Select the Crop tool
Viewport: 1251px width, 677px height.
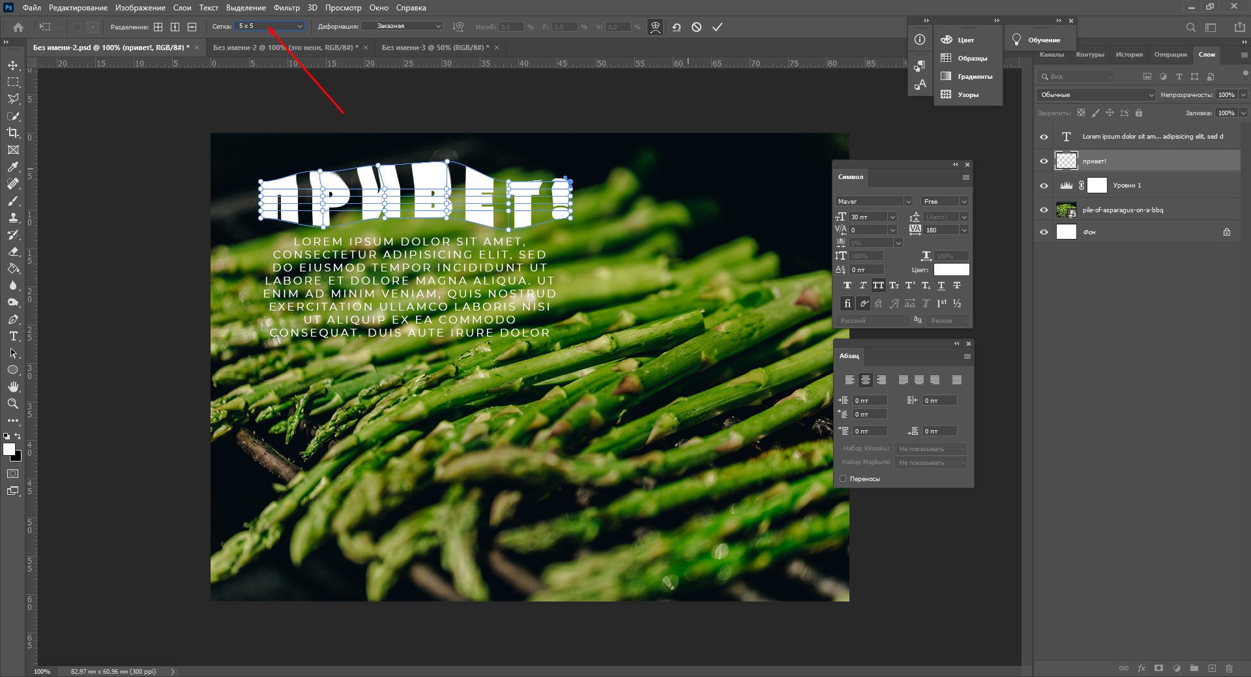click(x=13, y=133)
